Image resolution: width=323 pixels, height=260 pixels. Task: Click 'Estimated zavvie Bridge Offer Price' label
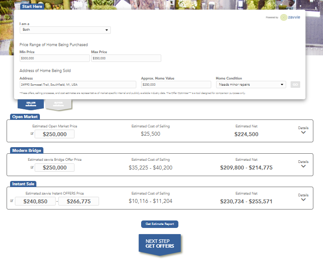(x=55, y=159)
